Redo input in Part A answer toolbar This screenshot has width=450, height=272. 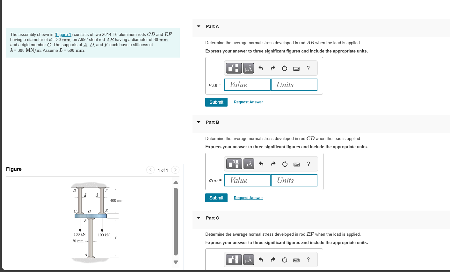coord(273,68)
